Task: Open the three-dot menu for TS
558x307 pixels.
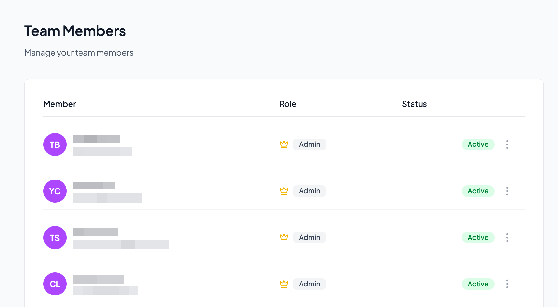Action: point(507,238)
